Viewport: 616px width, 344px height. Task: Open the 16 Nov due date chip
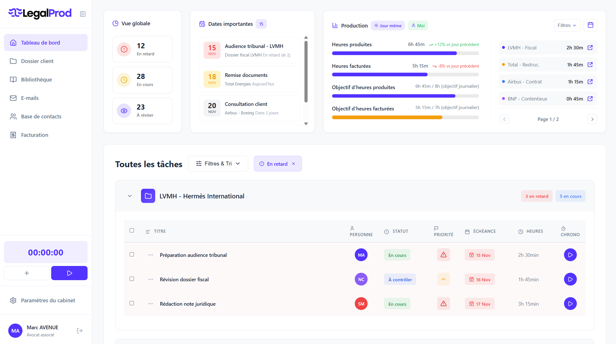[x=480, y=279]
